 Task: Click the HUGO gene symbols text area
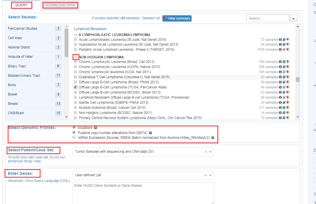pos(143,193)
